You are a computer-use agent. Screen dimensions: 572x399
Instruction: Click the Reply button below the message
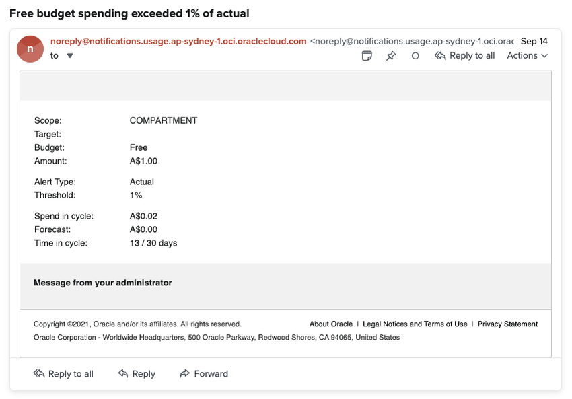click(x=137, y=374)
